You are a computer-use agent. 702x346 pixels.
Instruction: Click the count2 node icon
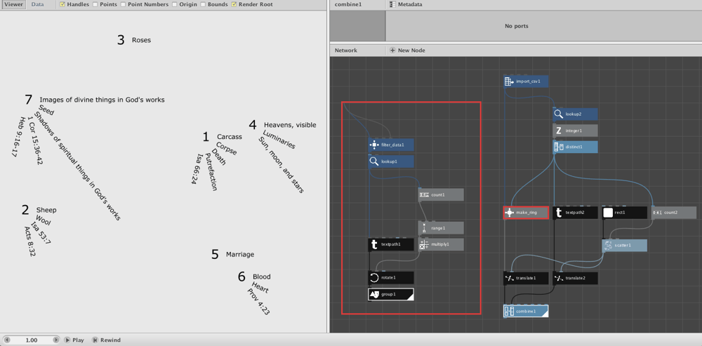pos(657,213)
